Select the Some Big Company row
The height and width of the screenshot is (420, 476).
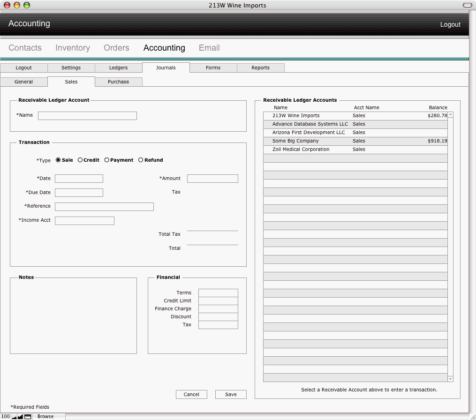click(x=355, y=141)
